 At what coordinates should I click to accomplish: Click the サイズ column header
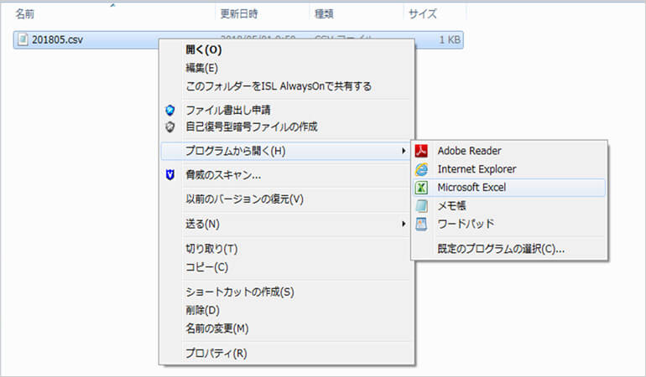(x=420, y=14)
